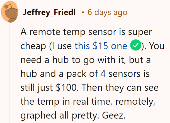The image size is (170, 123).
Task: Open the Jeffrey_Friedl username profile link
Action: pos(49,12)
